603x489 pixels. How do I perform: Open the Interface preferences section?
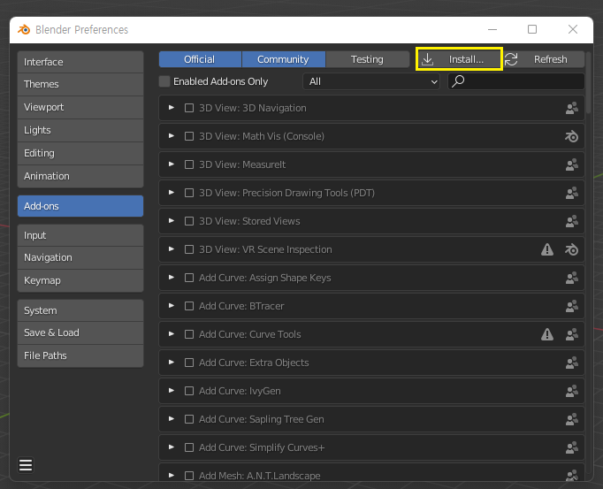pyautogui.click(x=80, y=62)
